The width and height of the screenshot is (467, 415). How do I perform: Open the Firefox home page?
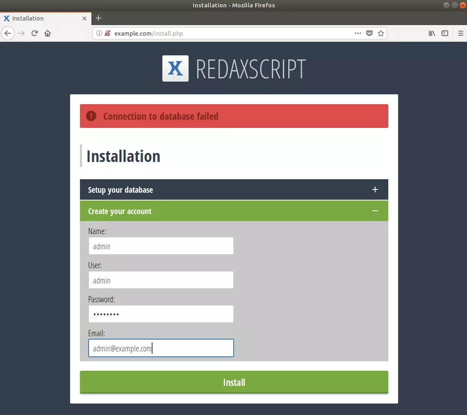coord(48,33)
